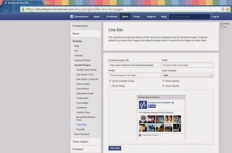Open Best Practices in sidebar
Screen dimensions: 232x153
click(82, 134)
